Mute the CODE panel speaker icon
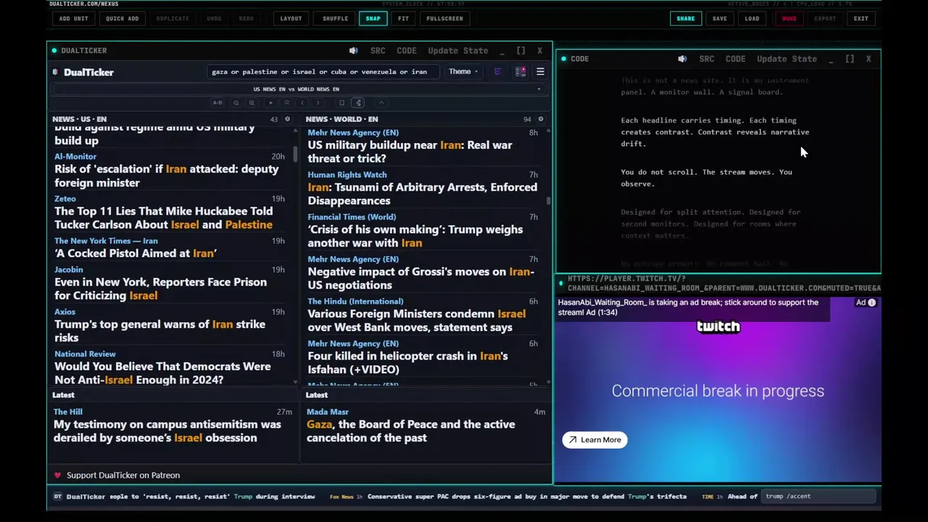Screen dimensions: 928x522 (x=682, y=59)
